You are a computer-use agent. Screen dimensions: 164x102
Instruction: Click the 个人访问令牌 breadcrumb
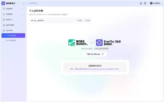pyautogui.click(x=32, y=3)
